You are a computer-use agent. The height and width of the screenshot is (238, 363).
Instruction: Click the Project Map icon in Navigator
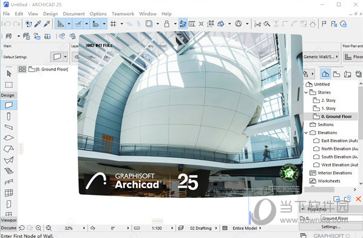325,74
